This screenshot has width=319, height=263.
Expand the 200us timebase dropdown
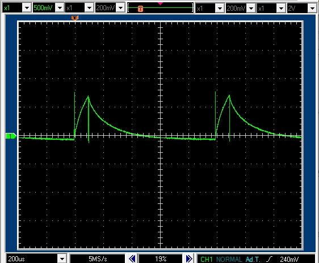62,259
